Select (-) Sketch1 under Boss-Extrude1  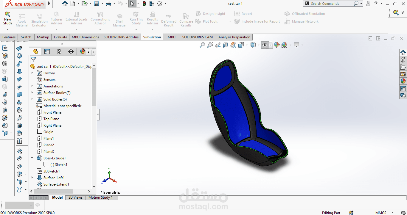[59, 165]
